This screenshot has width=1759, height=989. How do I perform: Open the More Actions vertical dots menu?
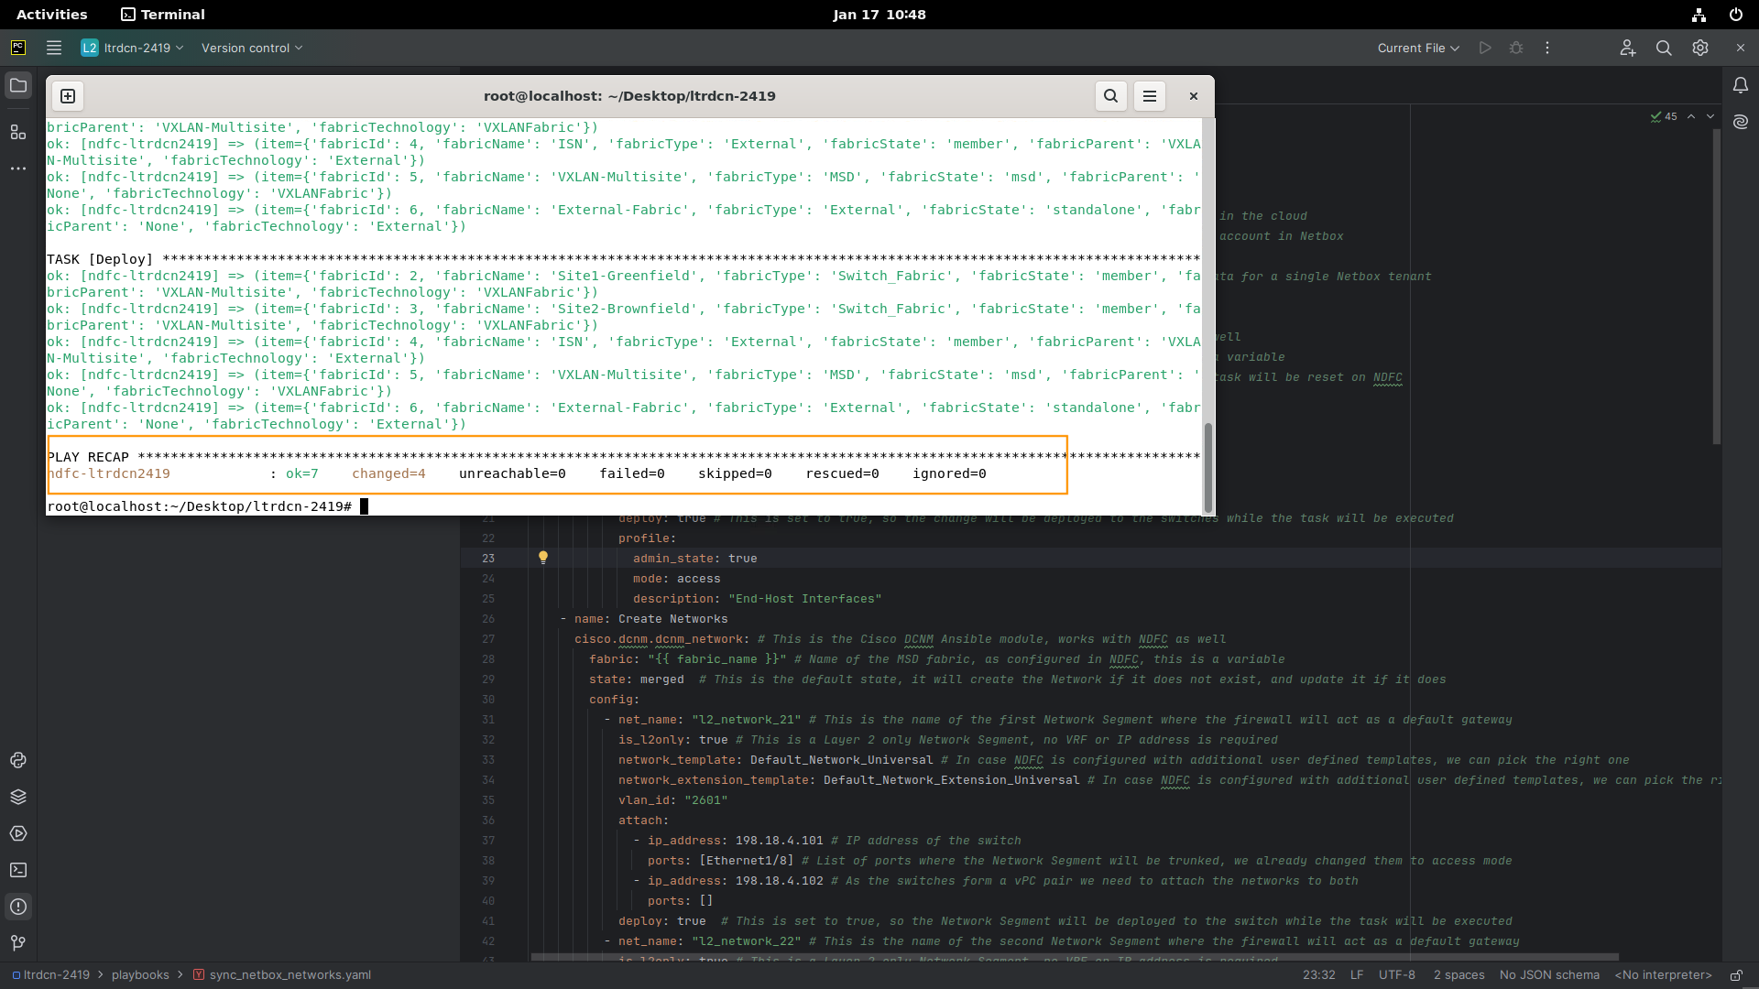click(1547, 48)
